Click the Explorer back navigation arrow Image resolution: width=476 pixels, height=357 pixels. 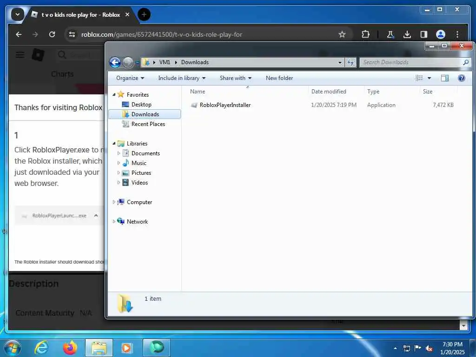(115, 63)
